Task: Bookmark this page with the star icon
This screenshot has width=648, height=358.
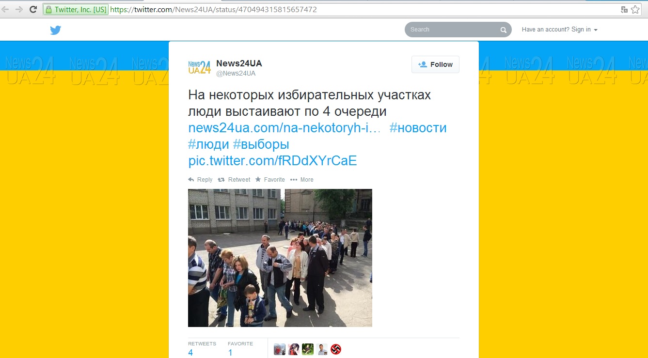Action: 635,10
